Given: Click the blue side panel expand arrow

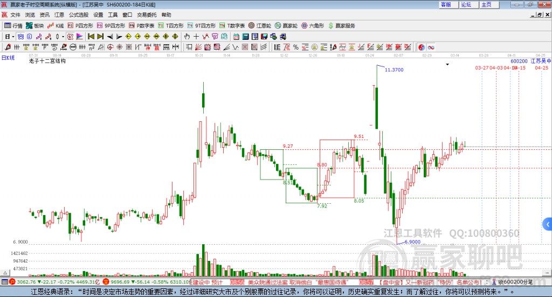Looking at the screenshot, I should (548, 224).
